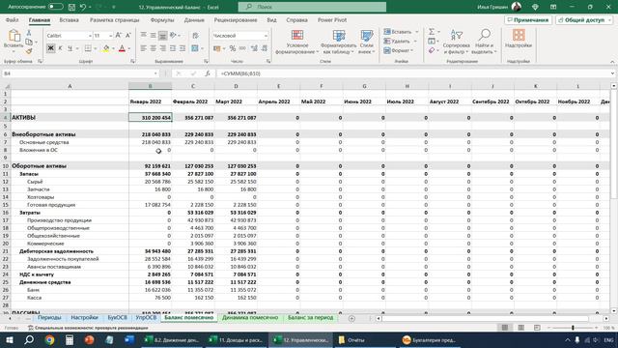Click the Add new sheet plus icon
The width and height of the screenshot is (618, 348).
pos(351,318)
